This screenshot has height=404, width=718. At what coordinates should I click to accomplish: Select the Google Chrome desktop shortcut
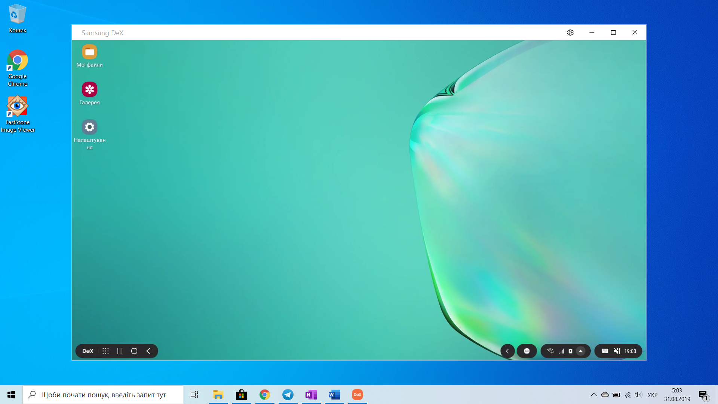pos(18,68)
